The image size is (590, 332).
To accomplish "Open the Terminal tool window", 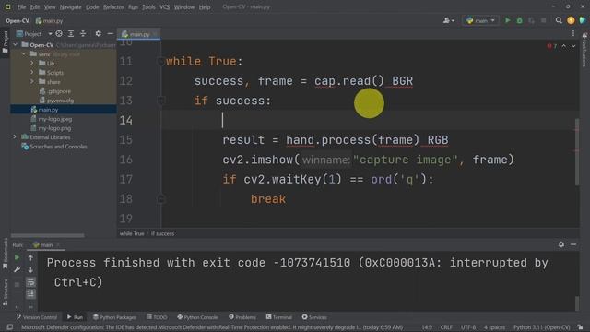I will [x=279, y=317].
